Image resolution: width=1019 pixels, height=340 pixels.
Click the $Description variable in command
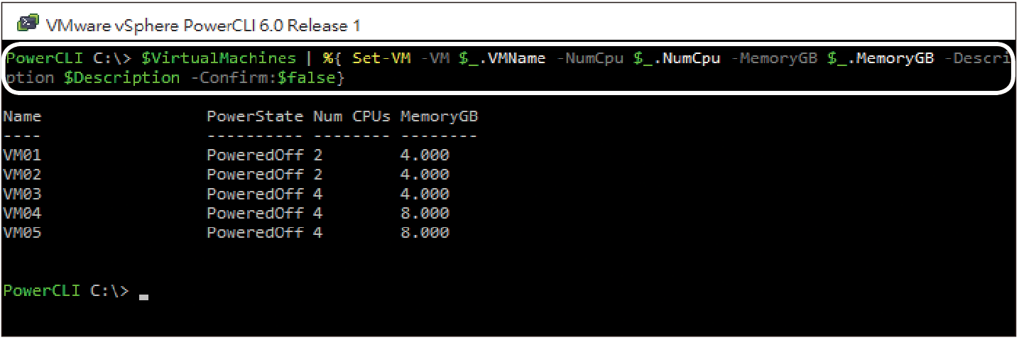pyautogui.click(x=122, y=78)
